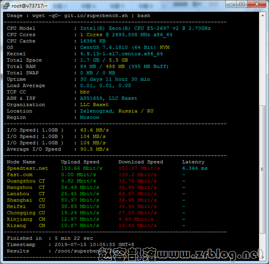
Task: Click Hangzhou CT upload 54.49 Mbit/s
Action: [x=80, y=187]
